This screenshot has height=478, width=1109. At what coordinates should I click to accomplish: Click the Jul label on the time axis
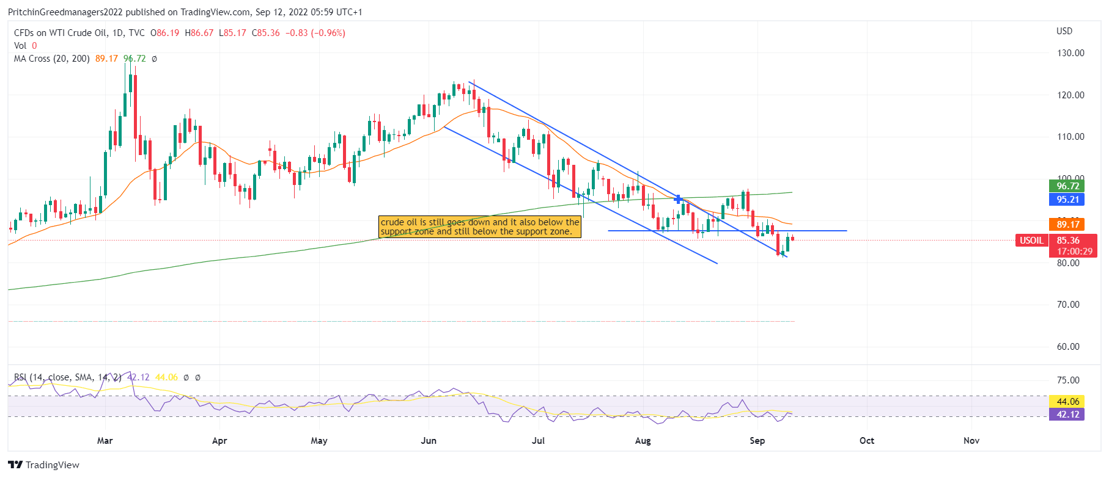(x=539, y=441)
